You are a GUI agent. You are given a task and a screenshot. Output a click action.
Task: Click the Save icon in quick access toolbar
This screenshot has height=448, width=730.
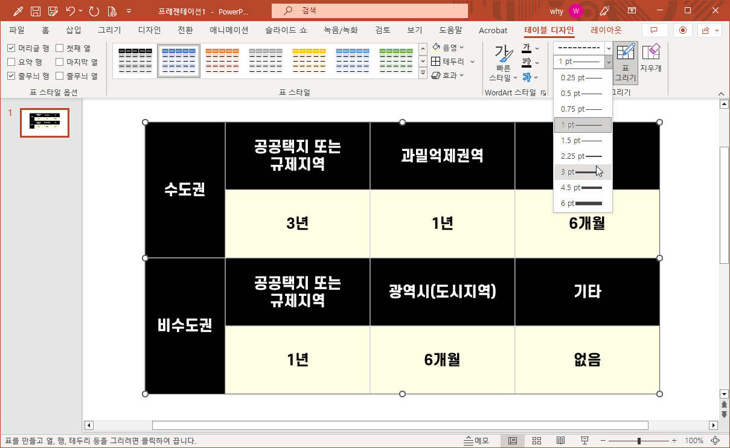[x=36, y=11]
